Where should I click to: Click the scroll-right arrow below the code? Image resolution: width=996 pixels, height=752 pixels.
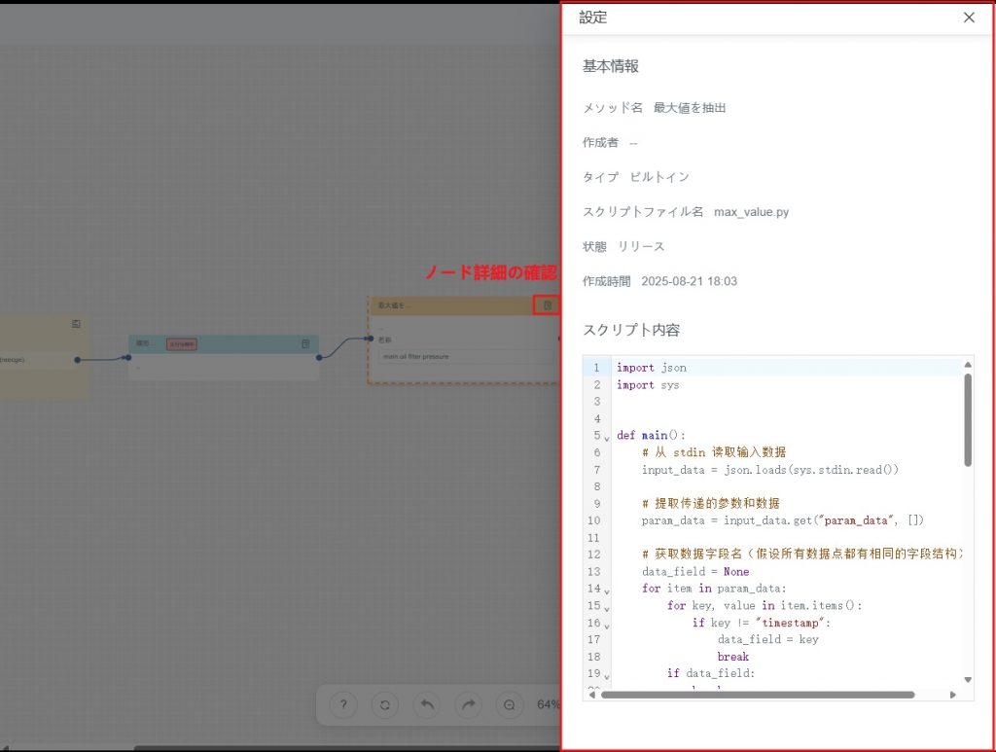tap(952, 695)
